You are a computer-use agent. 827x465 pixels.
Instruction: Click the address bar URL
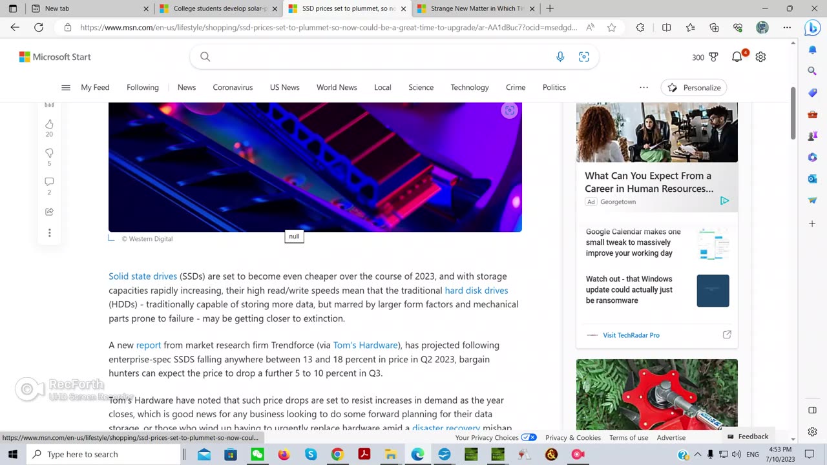329,28
